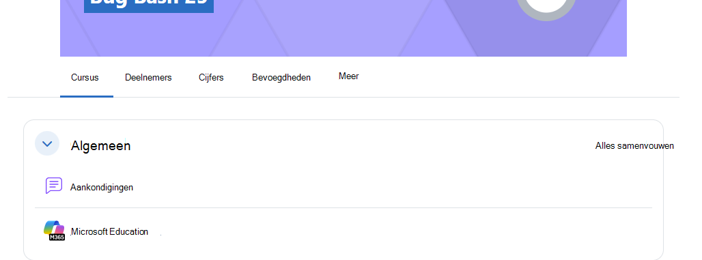
Task: Switch to the Deelnemers tab
Action: (x=148, y=77)
